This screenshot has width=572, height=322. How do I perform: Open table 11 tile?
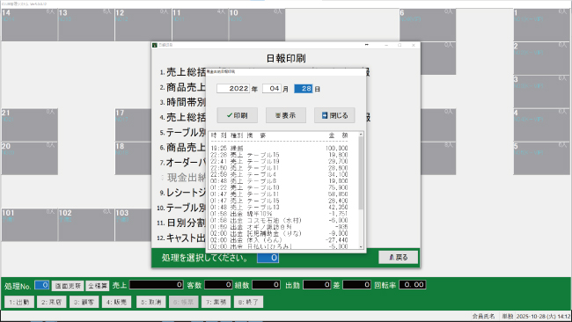click(x=201, y=25)
